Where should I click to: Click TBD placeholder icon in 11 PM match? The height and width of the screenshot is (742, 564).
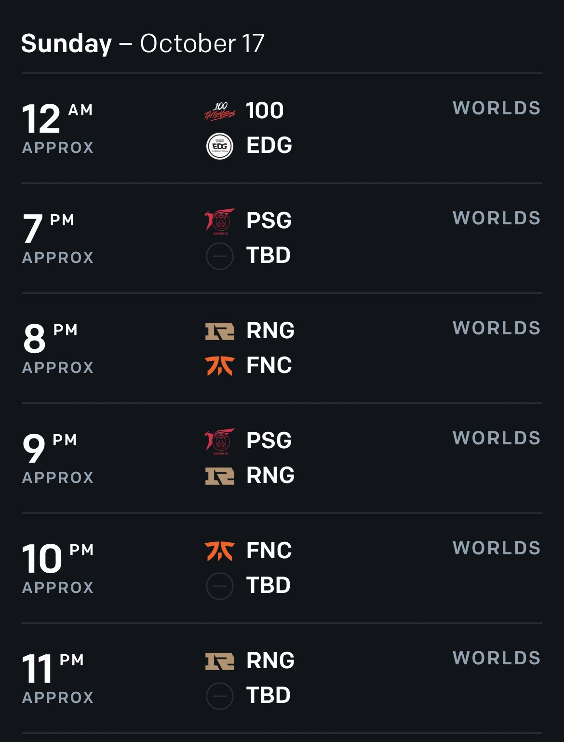point(220,696)
